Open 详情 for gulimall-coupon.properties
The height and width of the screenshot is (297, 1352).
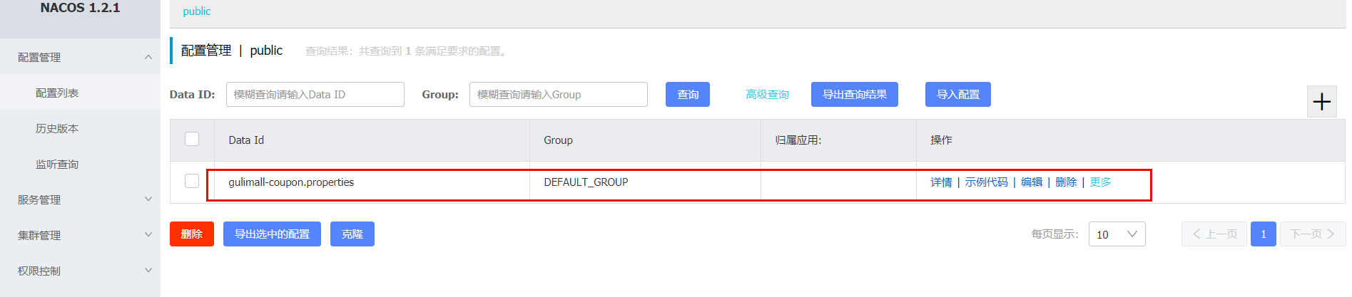pos(941,182)
